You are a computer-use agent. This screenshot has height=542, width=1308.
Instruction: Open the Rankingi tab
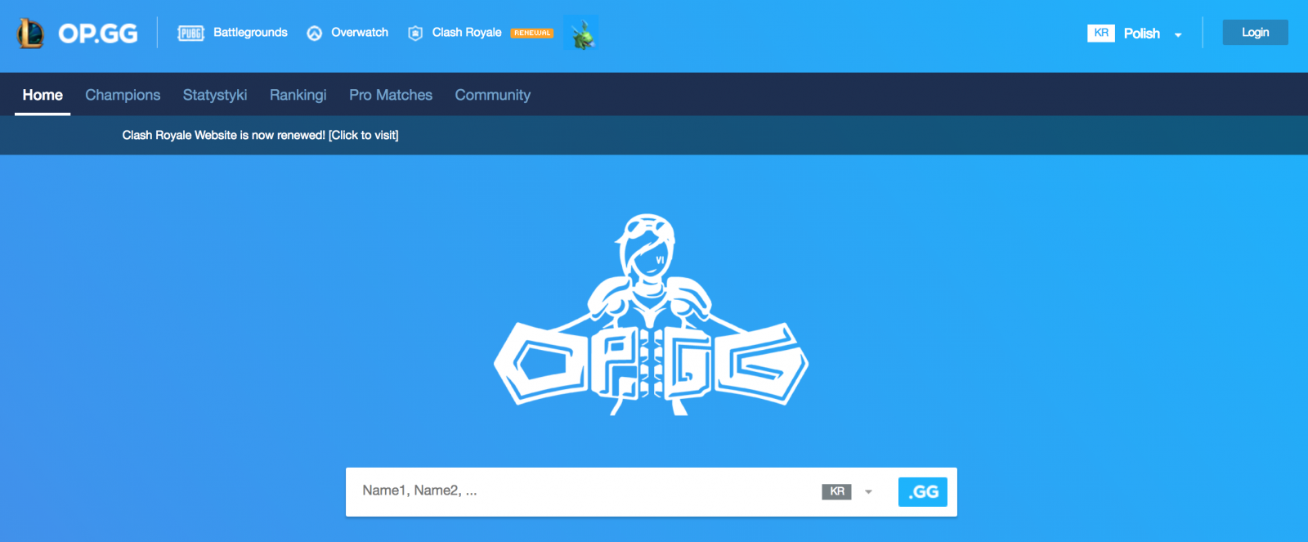(298, 95)
